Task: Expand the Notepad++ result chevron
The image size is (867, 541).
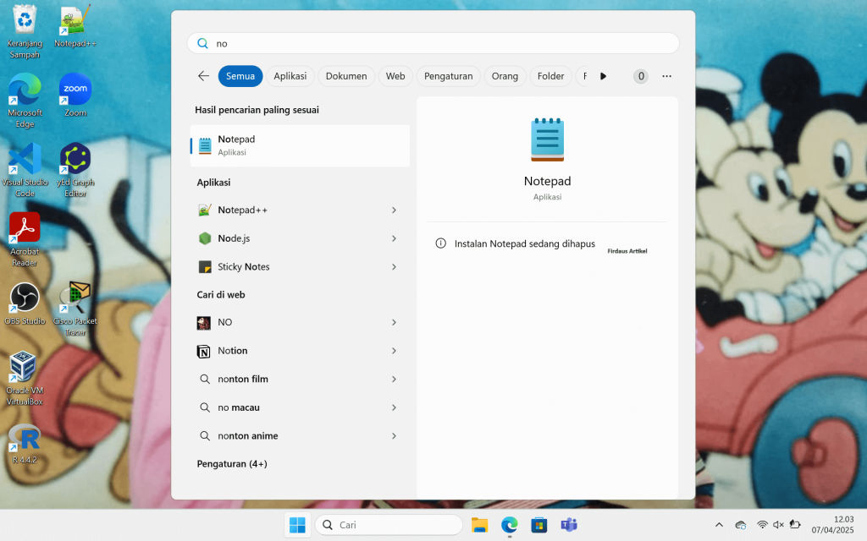Action: coord(394,210)
